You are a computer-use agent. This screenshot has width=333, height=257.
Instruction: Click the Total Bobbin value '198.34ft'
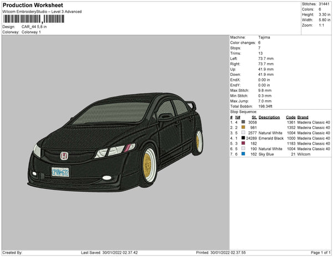pyautogui.click(x=265, y=106)
